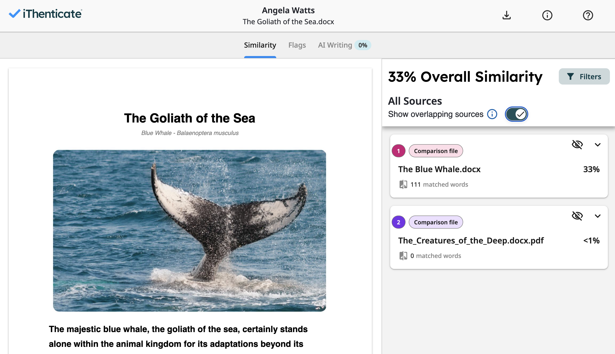
Task: Click the 0 matched words text
Action: (x=436, y=256)
